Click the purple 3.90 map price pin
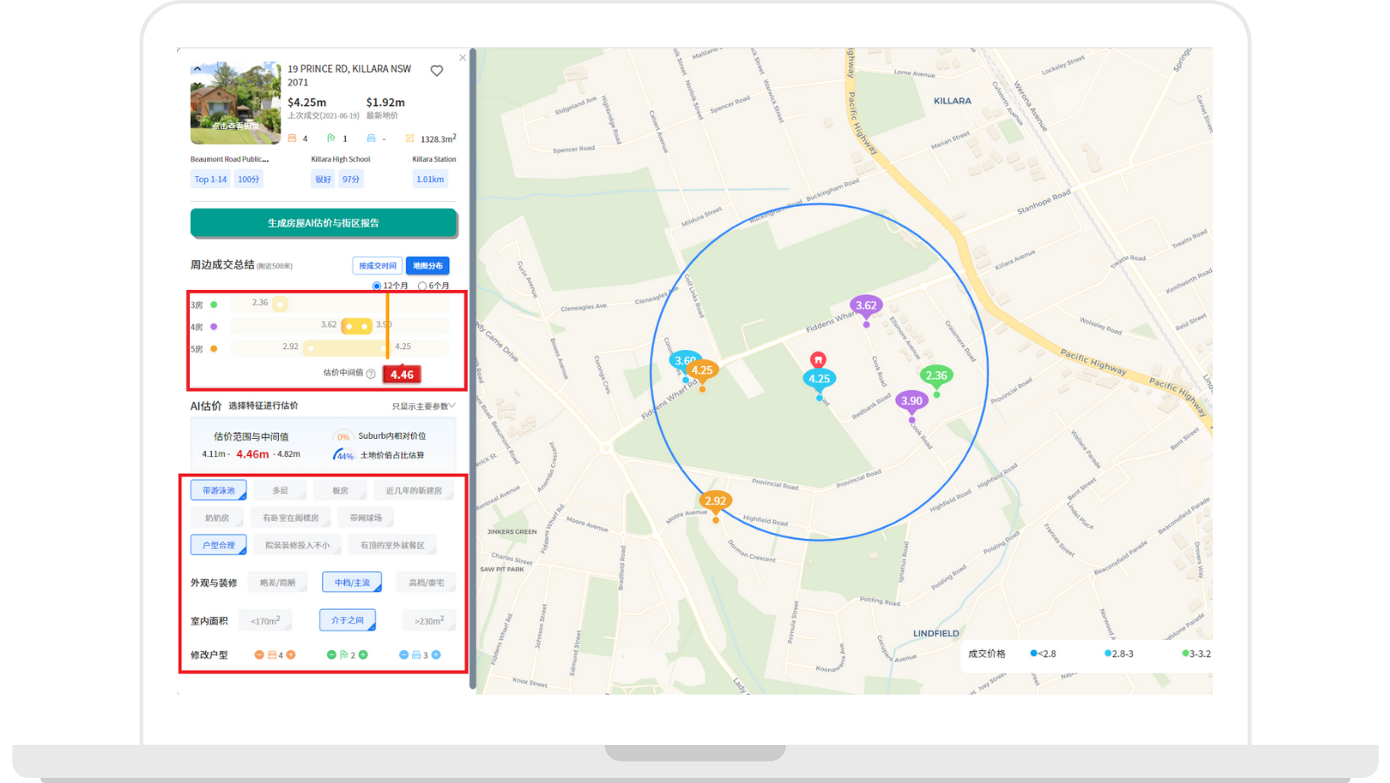The width and height of the screenshot is (1390, 783). pos(912,402)
